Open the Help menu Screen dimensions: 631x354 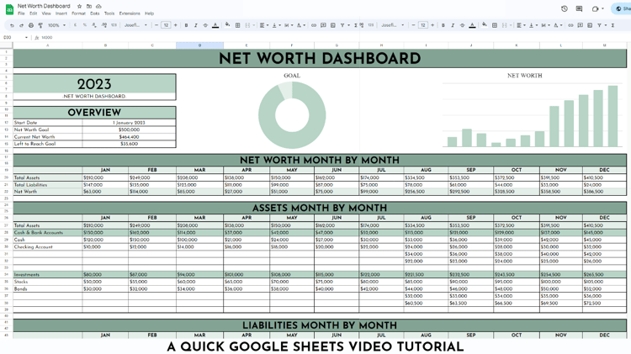pos(149,13)
